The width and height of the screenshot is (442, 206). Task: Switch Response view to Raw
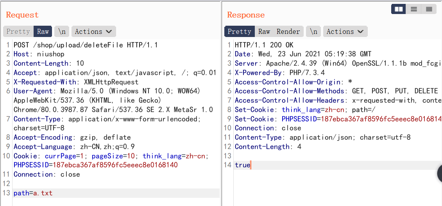click(264, 32)
